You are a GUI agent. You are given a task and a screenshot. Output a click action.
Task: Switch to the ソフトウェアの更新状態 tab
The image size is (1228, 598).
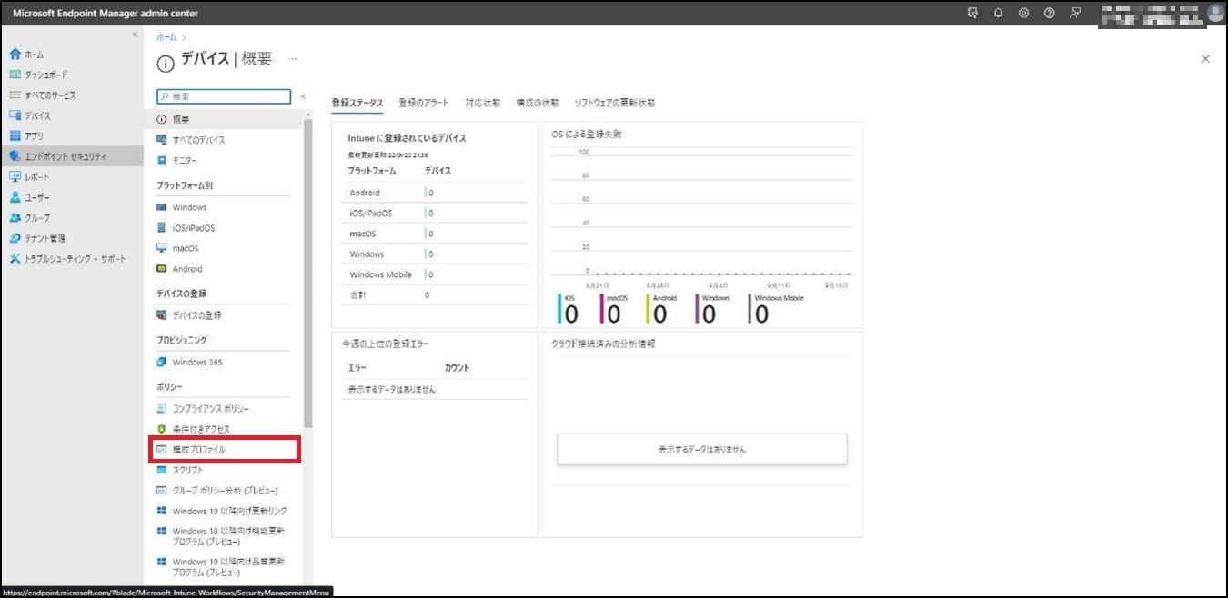[615, 103]
